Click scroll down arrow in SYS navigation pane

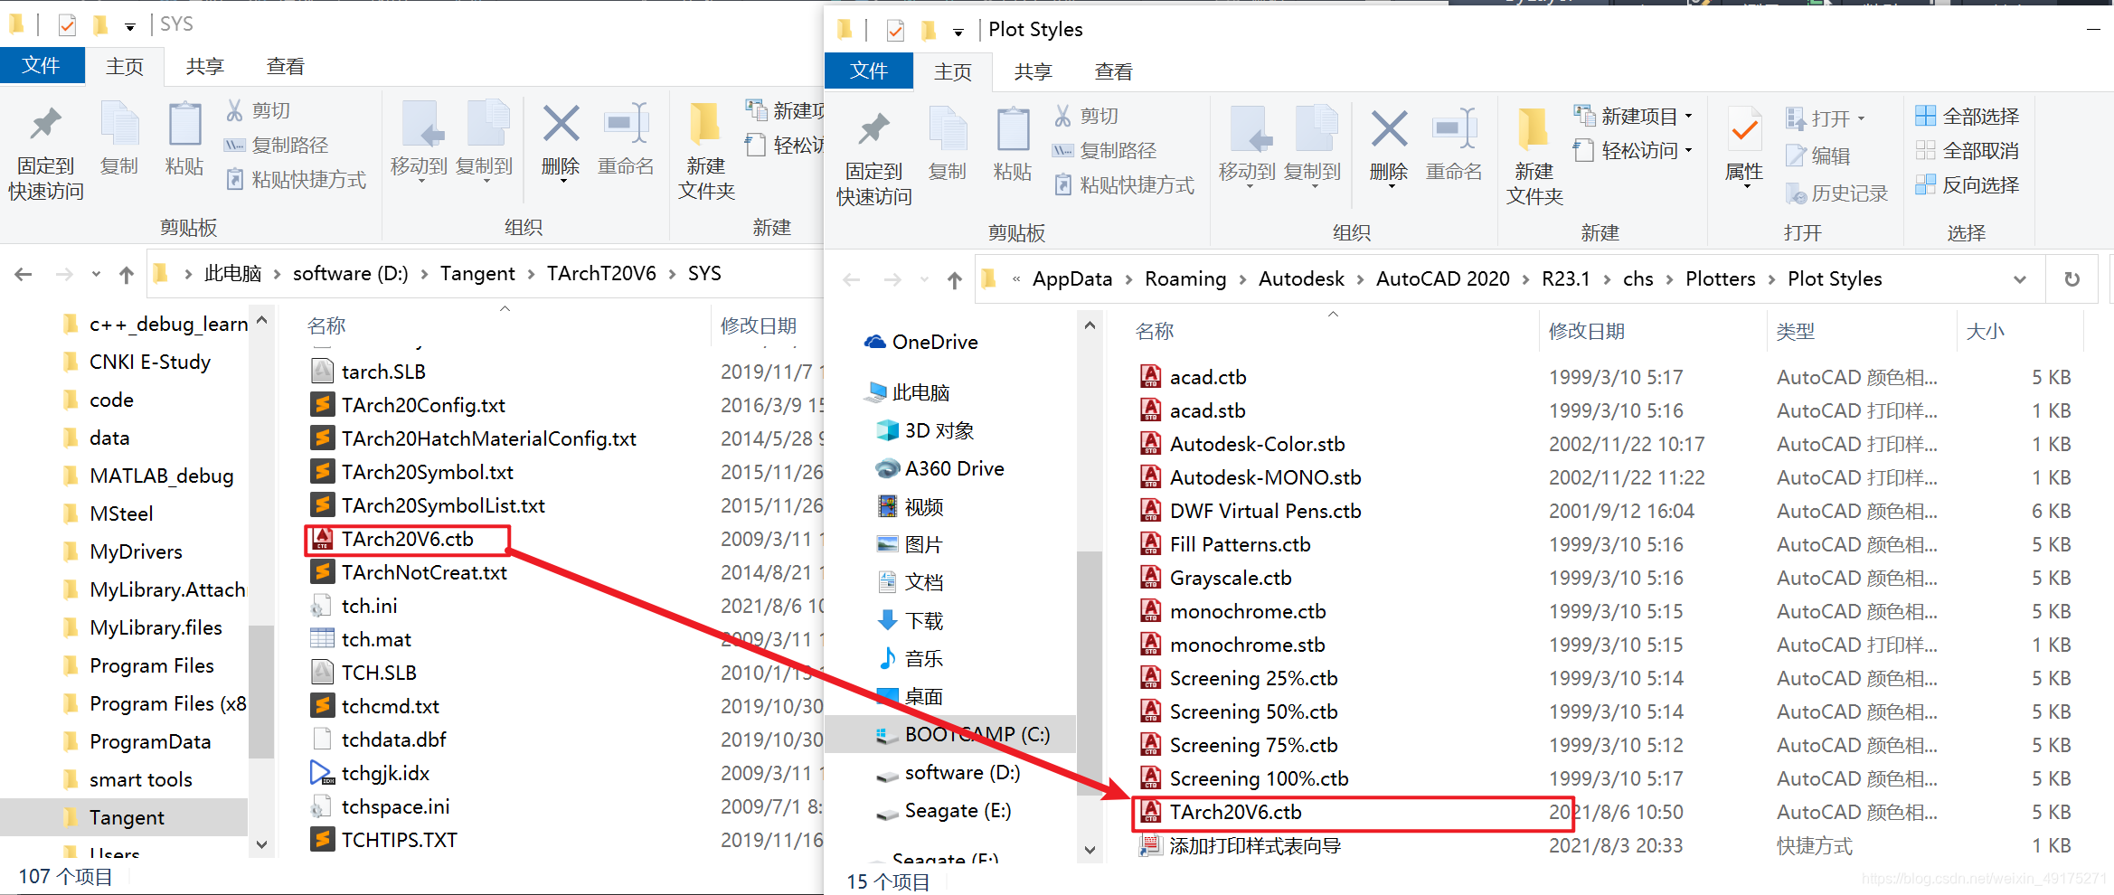tap(262, 845)
